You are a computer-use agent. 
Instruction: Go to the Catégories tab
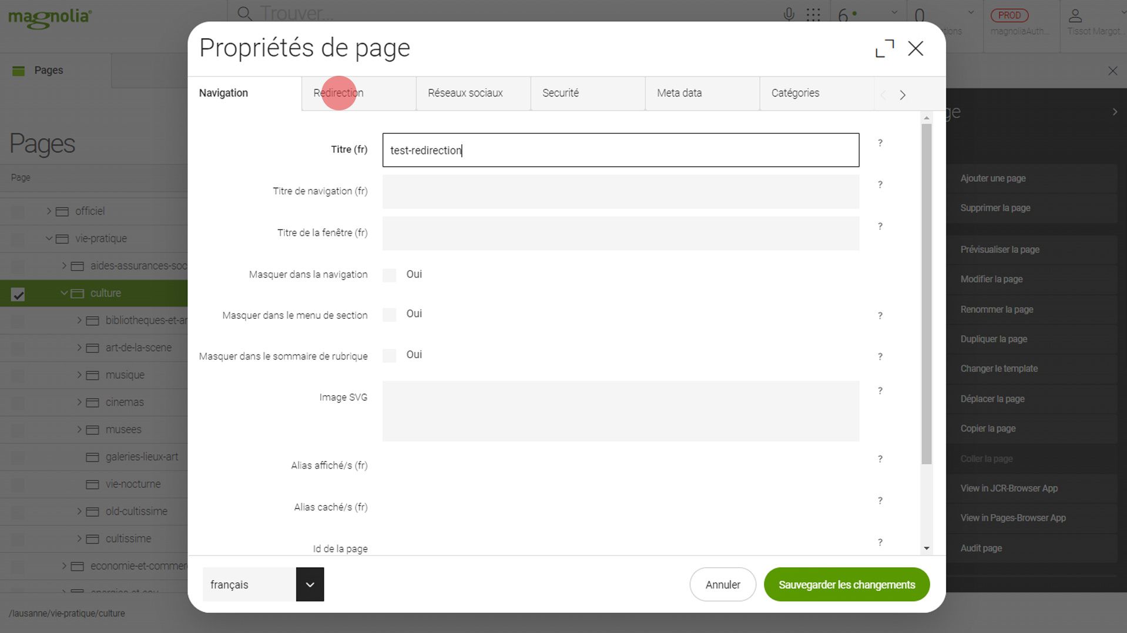(817, 93)
